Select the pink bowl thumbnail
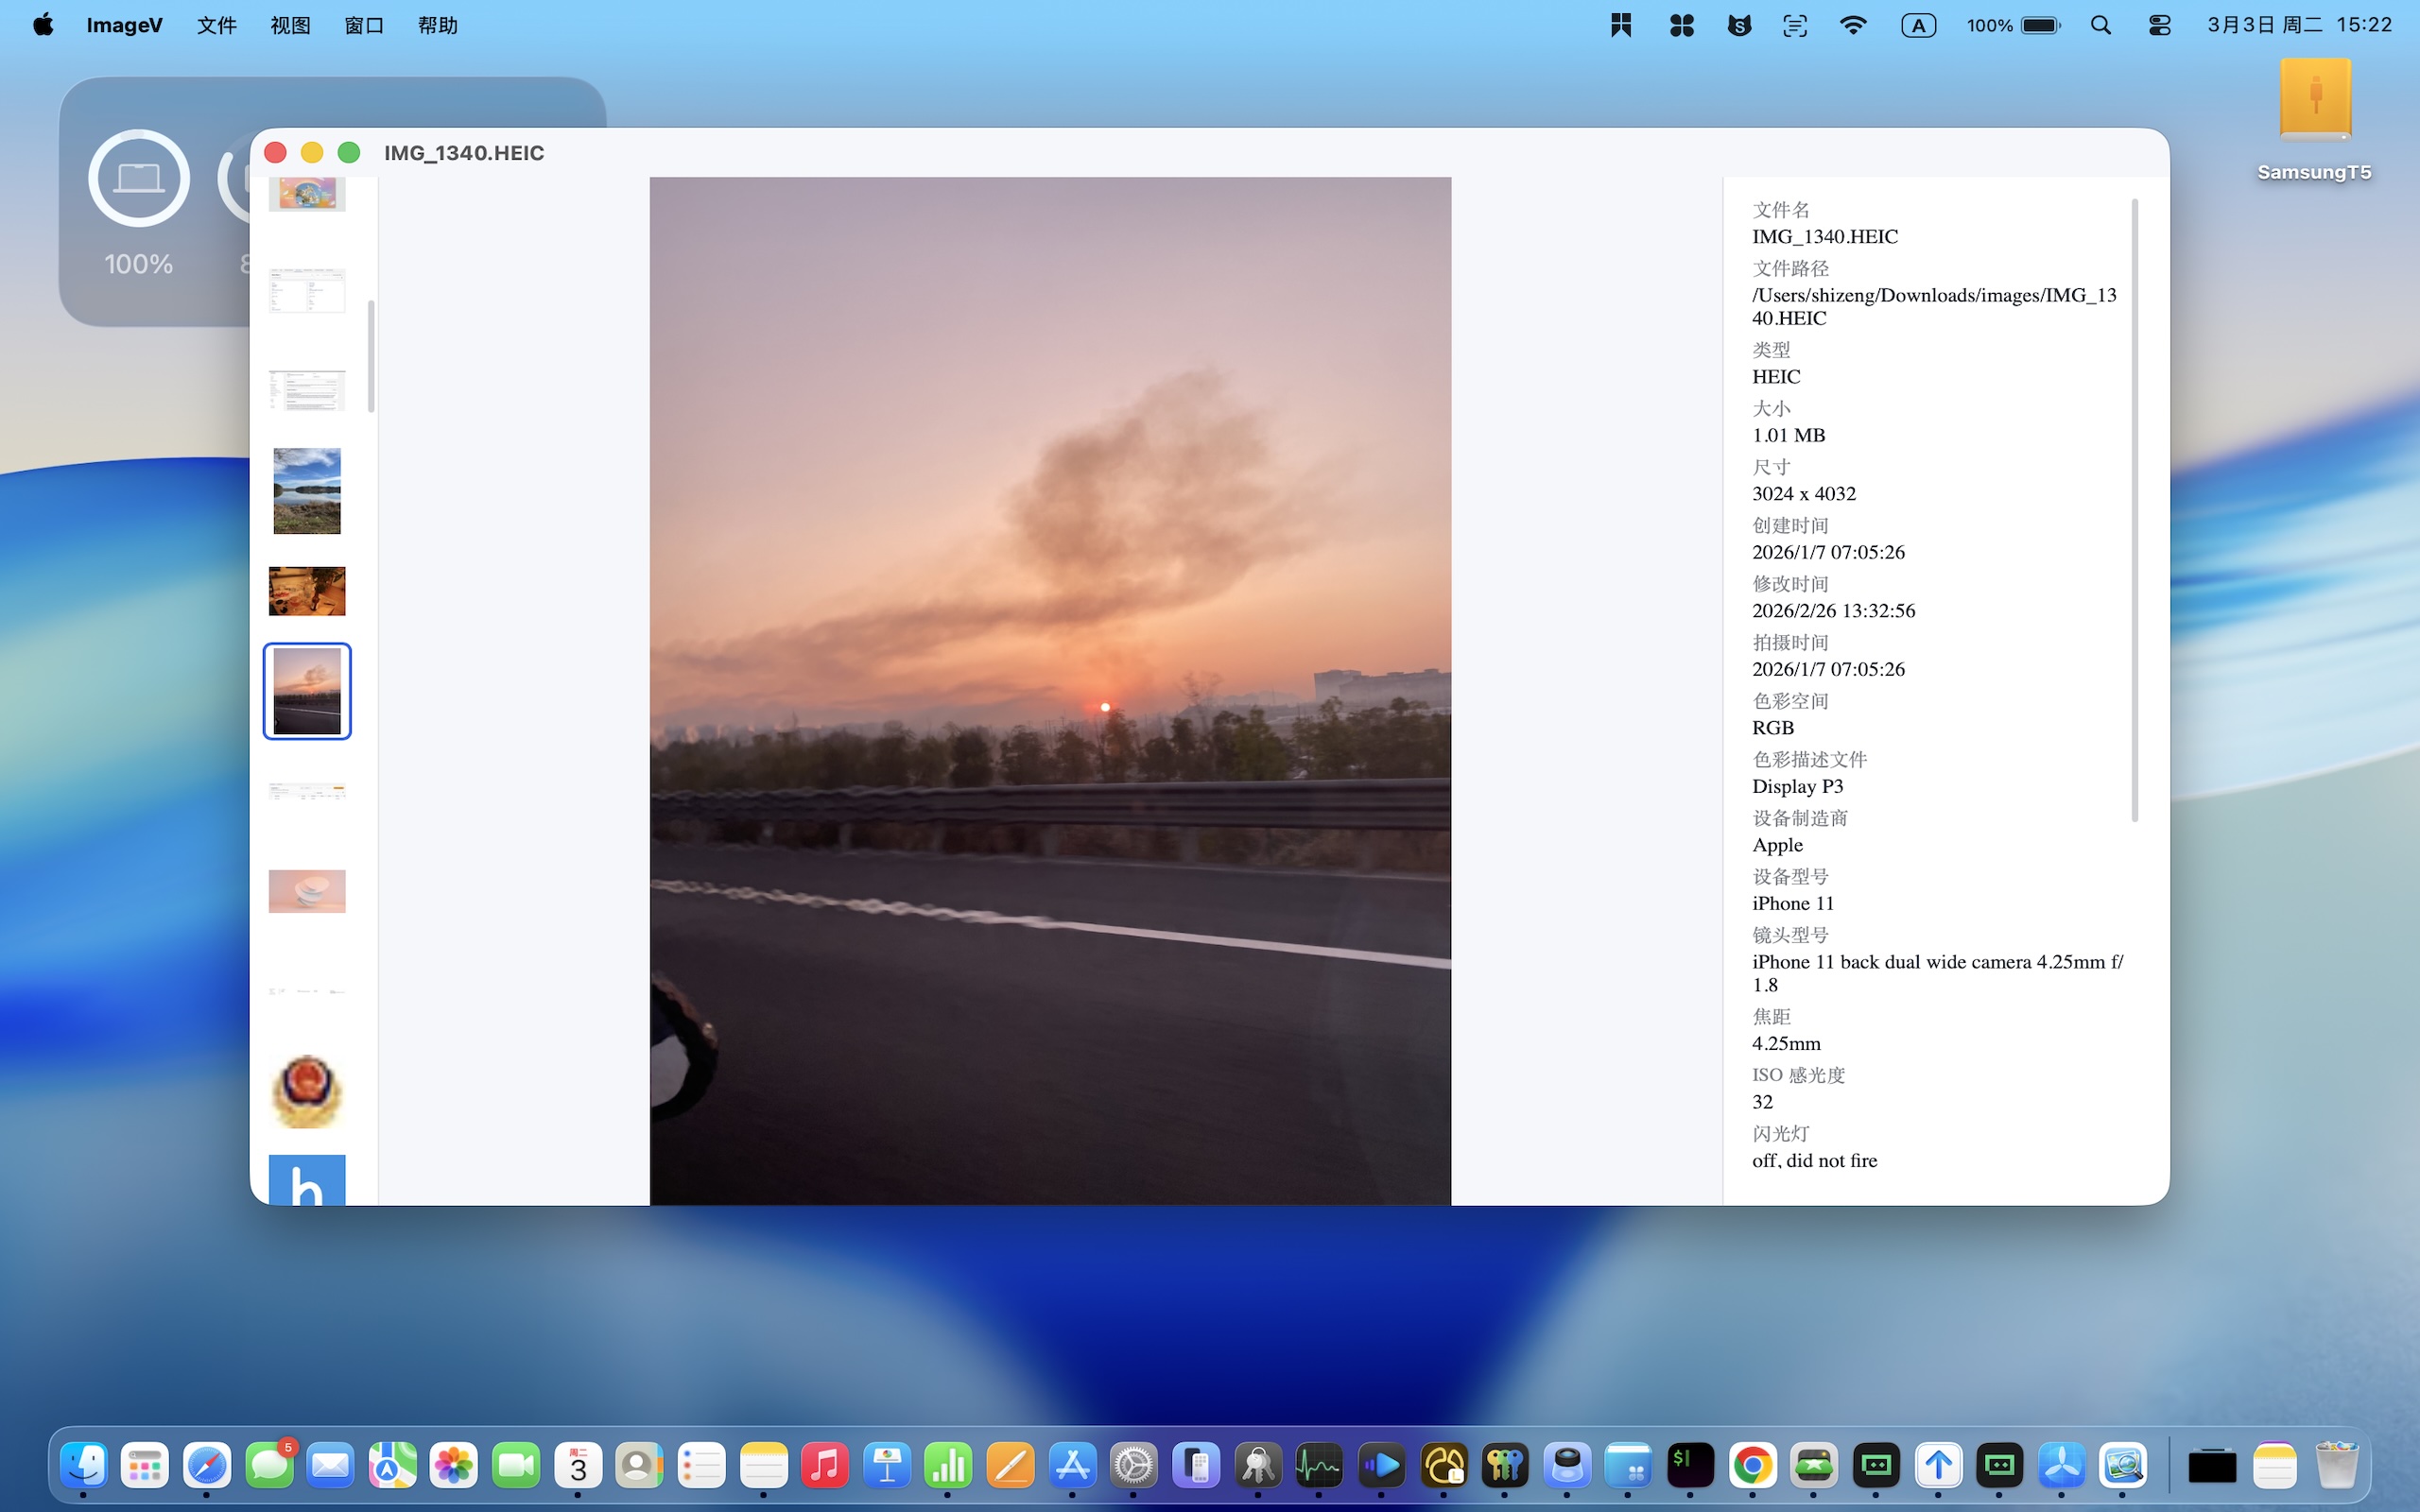 tap(307, 891)
